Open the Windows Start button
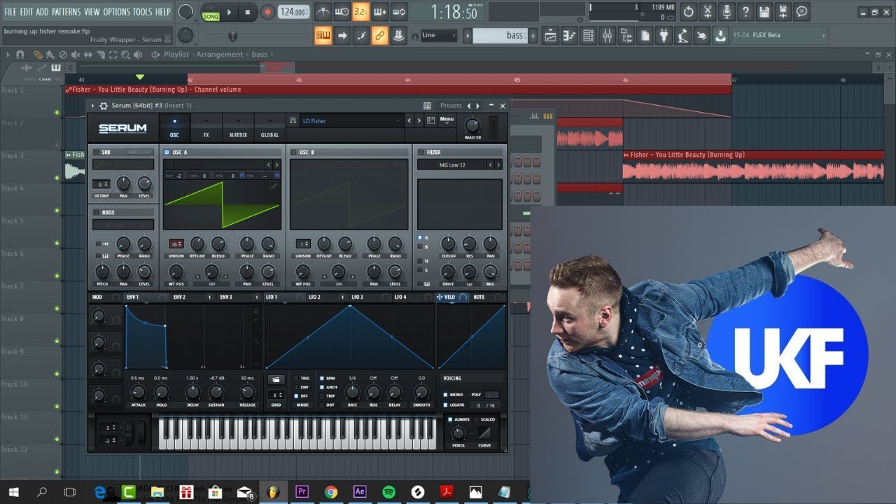896x504 pixels. [13, 491]
